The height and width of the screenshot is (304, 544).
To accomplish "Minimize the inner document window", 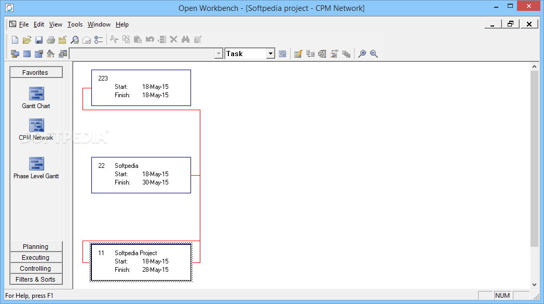I will tap(492, 24).
